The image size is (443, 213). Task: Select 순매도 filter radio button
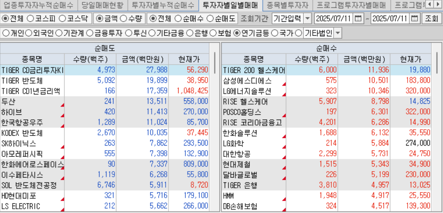pyautogui.click(x=210, y=19)
